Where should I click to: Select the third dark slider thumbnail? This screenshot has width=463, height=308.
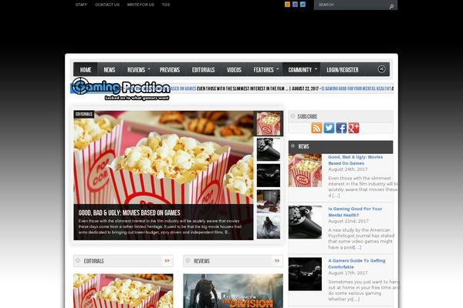[x=269, y=176]
